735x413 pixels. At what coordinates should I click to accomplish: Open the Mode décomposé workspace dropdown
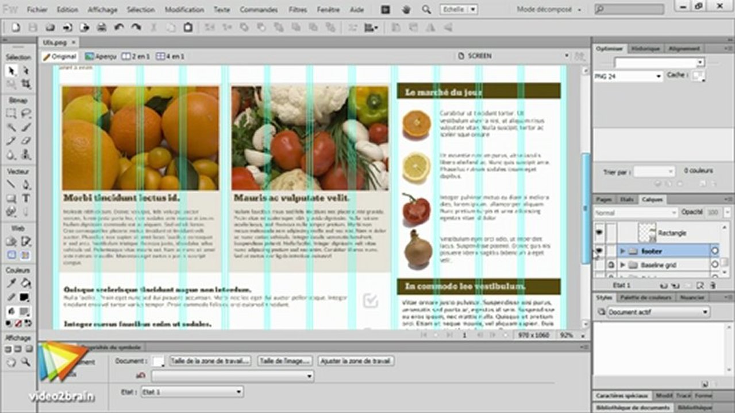click(549, 9)
